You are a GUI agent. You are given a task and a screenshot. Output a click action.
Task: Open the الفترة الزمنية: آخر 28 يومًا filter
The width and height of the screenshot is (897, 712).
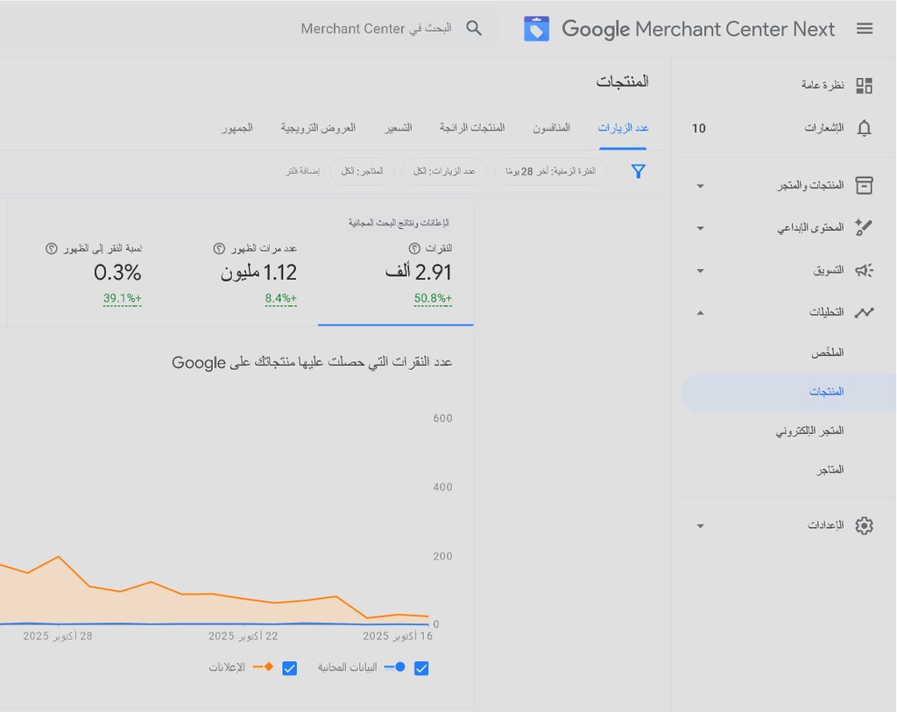(550, 171)
